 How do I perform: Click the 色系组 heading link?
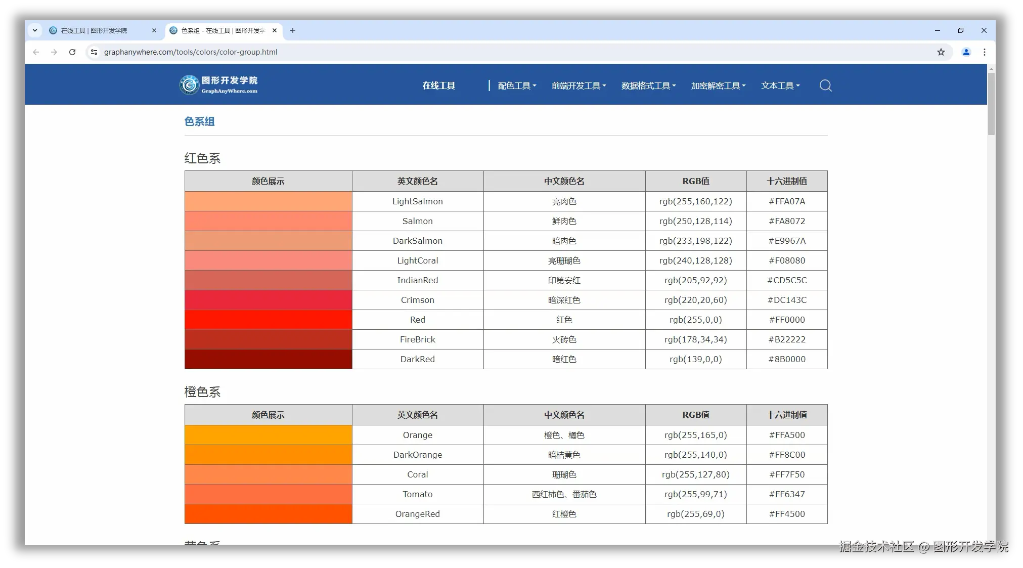pyautogui.click(x=199, y=121)
